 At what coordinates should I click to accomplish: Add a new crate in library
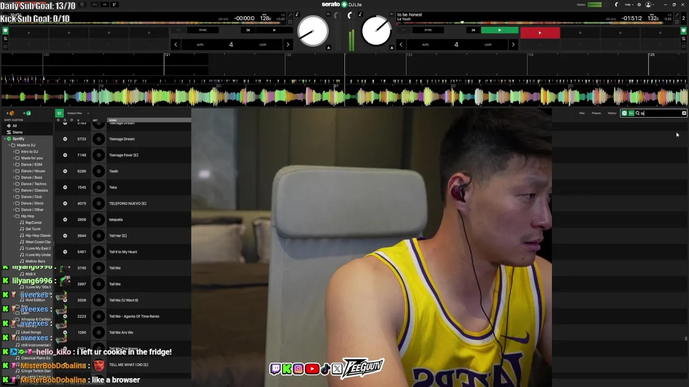click(x=11, y=113)
